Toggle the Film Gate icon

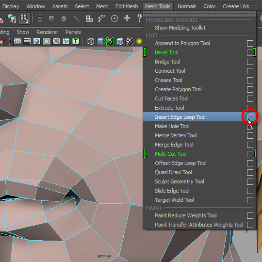[27, 41]
